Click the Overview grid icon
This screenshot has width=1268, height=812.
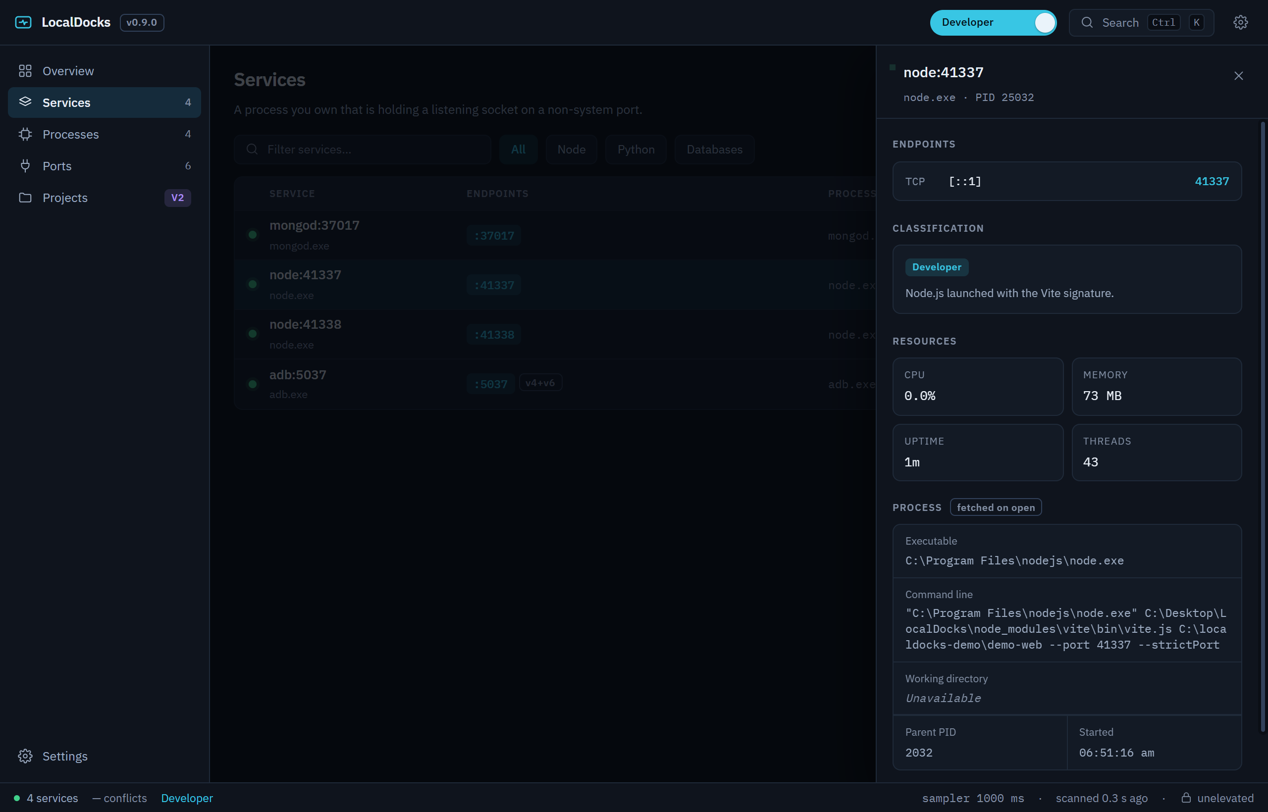coord(25,71)
